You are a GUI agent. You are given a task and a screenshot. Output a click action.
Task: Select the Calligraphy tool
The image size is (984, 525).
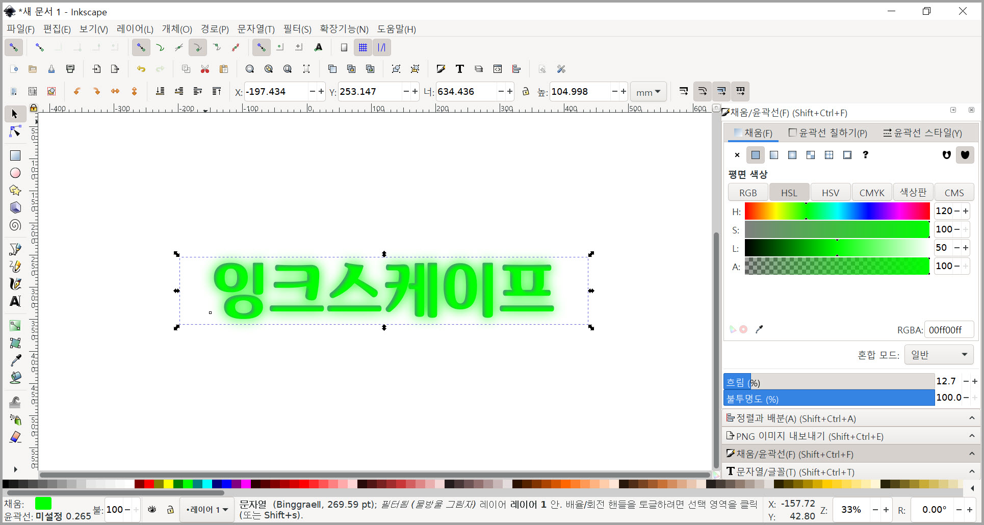click(x=15, y=283)
